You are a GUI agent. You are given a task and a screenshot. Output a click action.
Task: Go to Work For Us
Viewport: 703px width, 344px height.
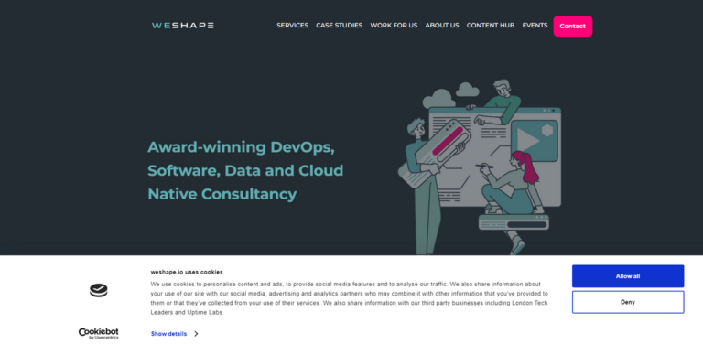click(x=394, y=26)
